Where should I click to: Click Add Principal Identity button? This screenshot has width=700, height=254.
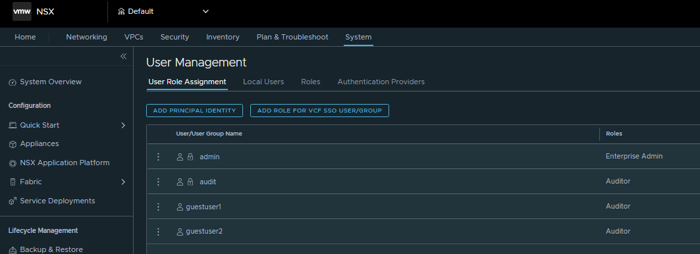click(194, 111)
